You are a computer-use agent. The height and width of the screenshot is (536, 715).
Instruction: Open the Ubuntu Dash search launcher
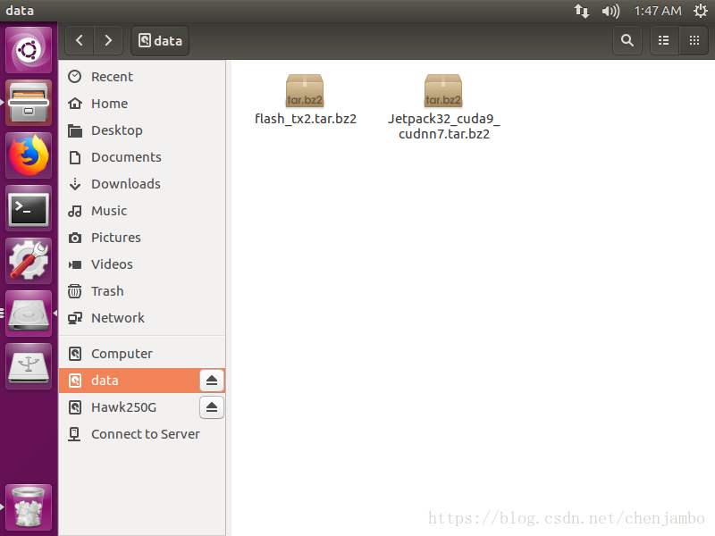point(29,50)
